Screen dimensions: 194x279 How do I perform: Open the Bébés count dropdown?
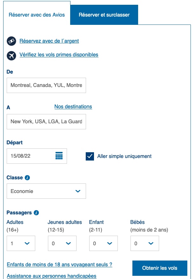tap(144, 243)
